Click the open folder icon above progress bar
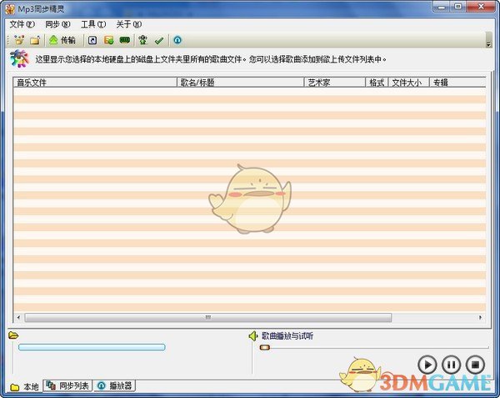 click(13, 335)
